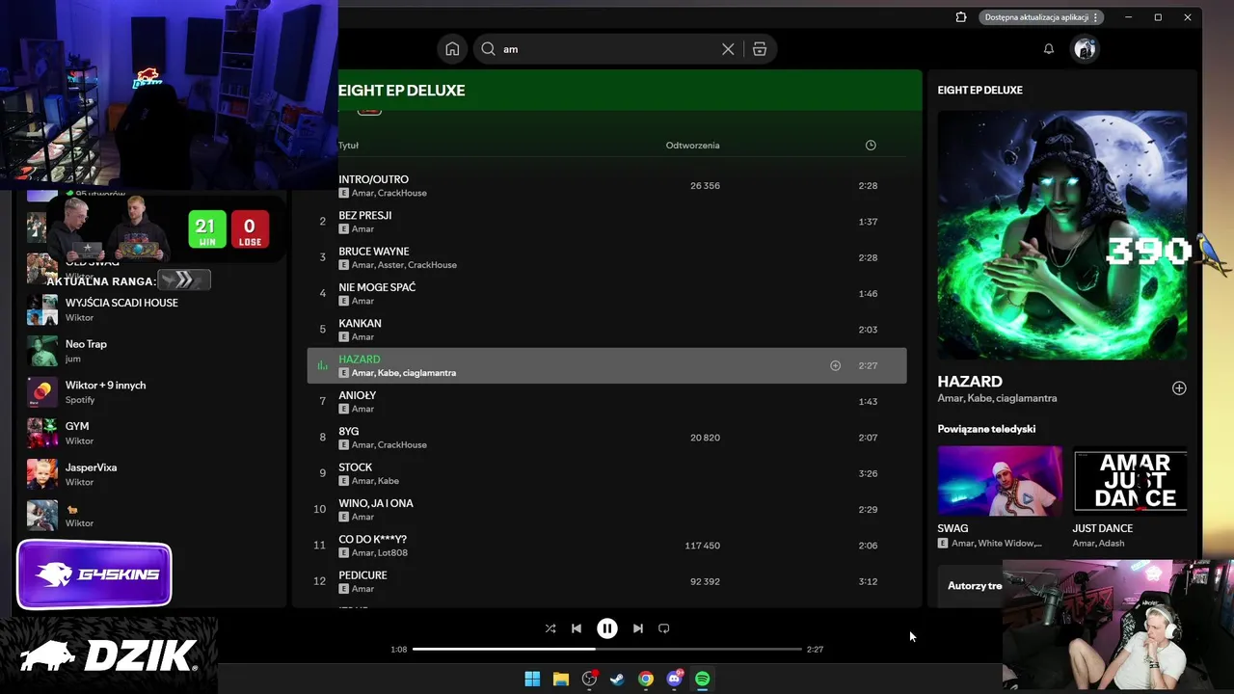The image size is (1234, 694).
Task: Skip to next track
Action: 638,628
